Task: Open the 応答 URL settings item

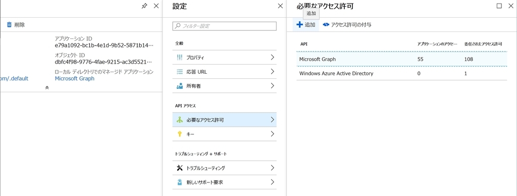Action: pyautogui.click(x=225, y=72)
